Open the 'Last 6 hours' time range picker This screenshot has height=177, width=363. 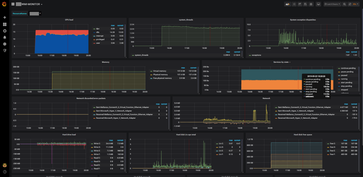pos(332,4)
